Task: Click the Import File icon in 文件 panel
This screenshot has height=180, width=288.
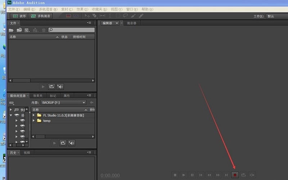Action: click(x=19, y=30)
